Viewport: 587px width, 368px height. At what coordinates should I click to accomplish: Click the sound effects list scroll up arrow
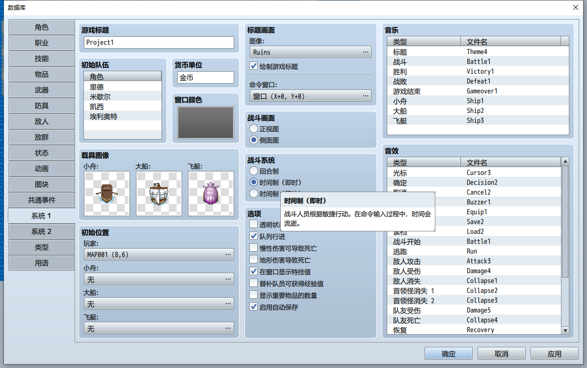(x=565, y=162)
